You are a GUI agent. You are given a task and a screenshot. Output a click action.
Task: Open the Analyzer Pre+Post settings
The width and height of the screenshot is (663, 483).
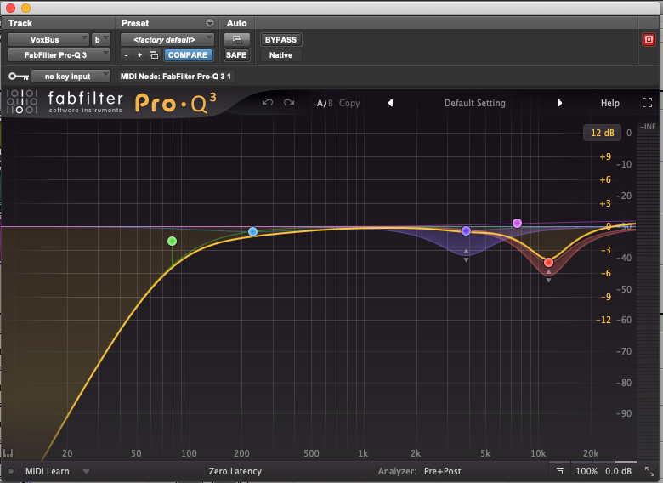pos(442,471)
